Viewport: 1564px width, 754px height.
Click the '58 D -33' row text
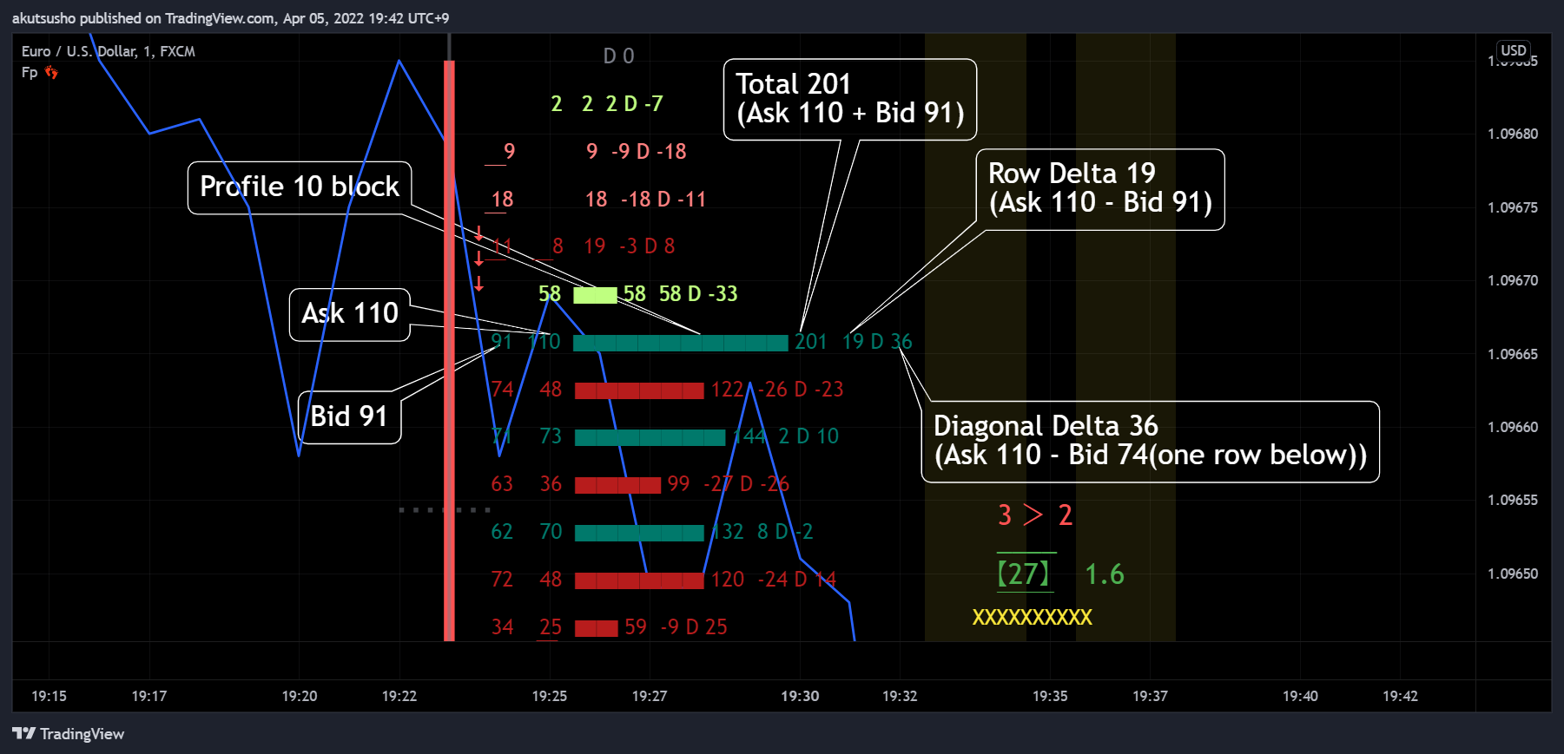pyautogui.click(x=698, y=294)
